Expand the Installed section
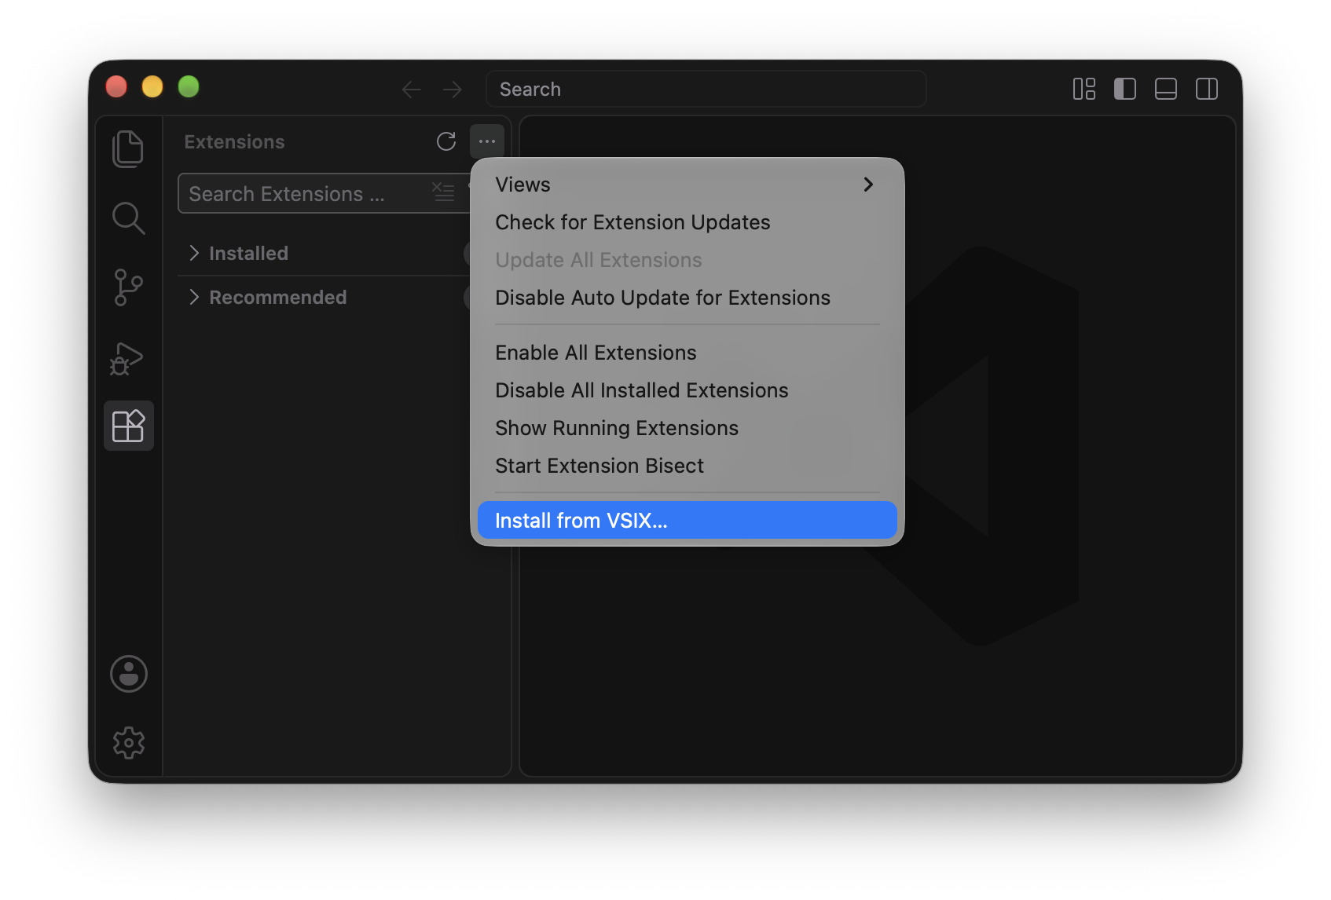 click(324, 253)
